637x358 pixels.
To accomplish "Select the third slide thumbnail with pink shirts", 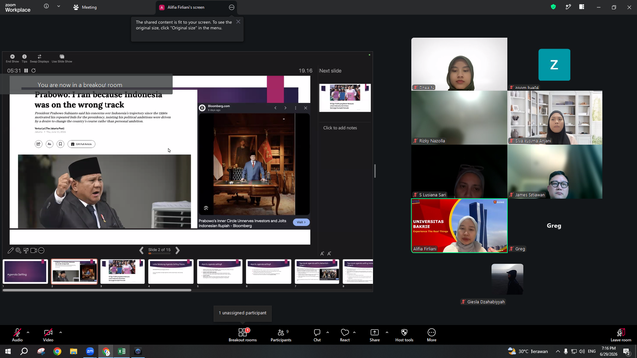I will (x=122, y=271).
